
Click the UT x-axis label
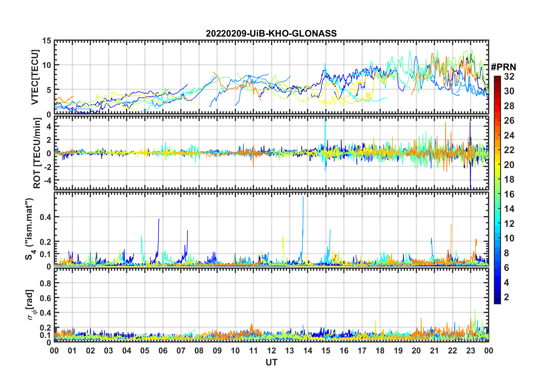coord(271,363)
